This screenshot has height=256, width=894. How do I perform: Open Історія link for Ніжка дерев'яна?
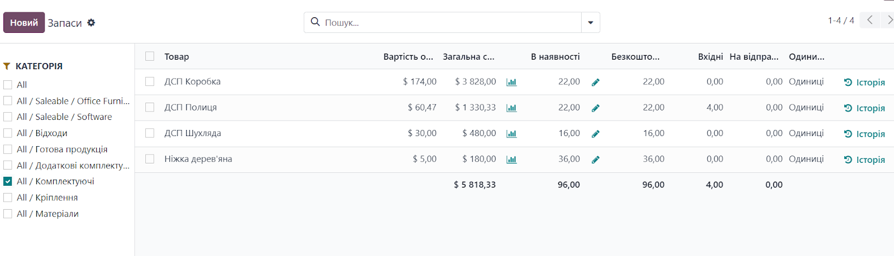pos(864,160)
